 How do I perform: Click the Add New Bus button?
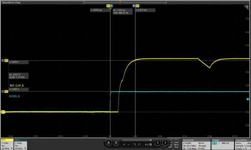(176, 144)
